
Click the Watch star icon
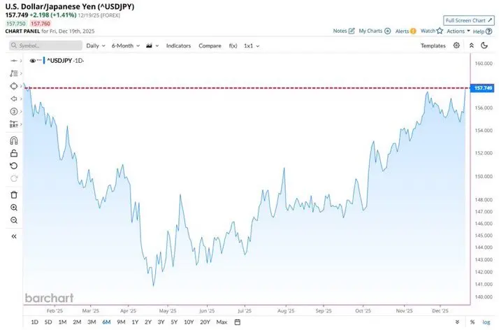(x=440, y=31)
